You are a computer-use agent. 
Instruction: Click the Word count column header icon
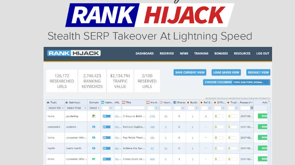(148, 103)
